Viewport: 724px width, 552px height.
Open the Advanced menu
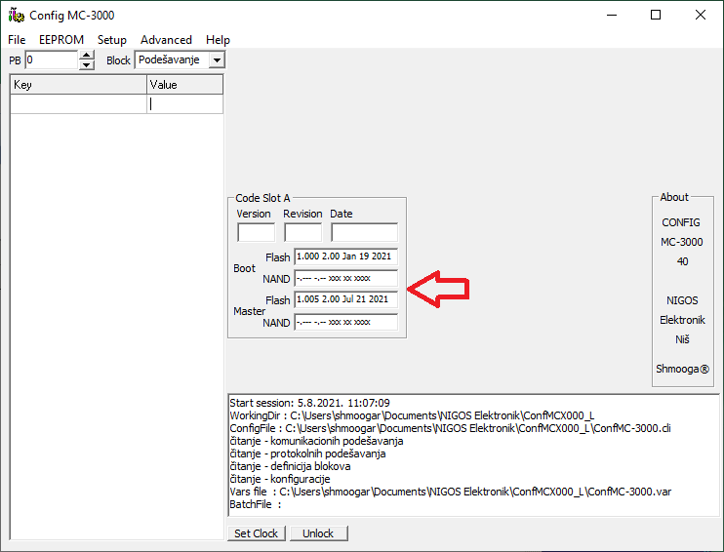point(166,40)
